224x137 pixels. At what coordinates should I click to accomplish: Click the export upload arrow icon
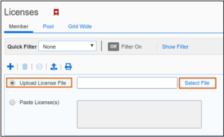pyautogui.click(x=54, y=67)
